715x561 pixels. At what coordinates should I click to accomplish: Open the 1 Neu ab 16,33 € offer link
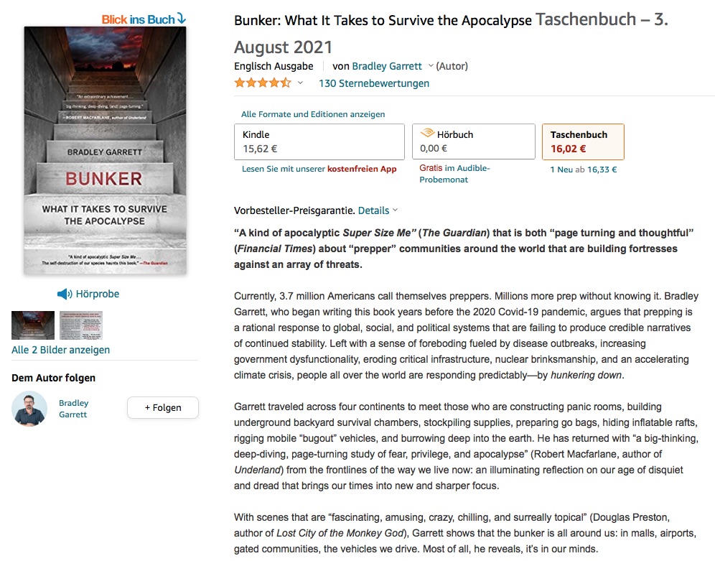click(583, 170)
